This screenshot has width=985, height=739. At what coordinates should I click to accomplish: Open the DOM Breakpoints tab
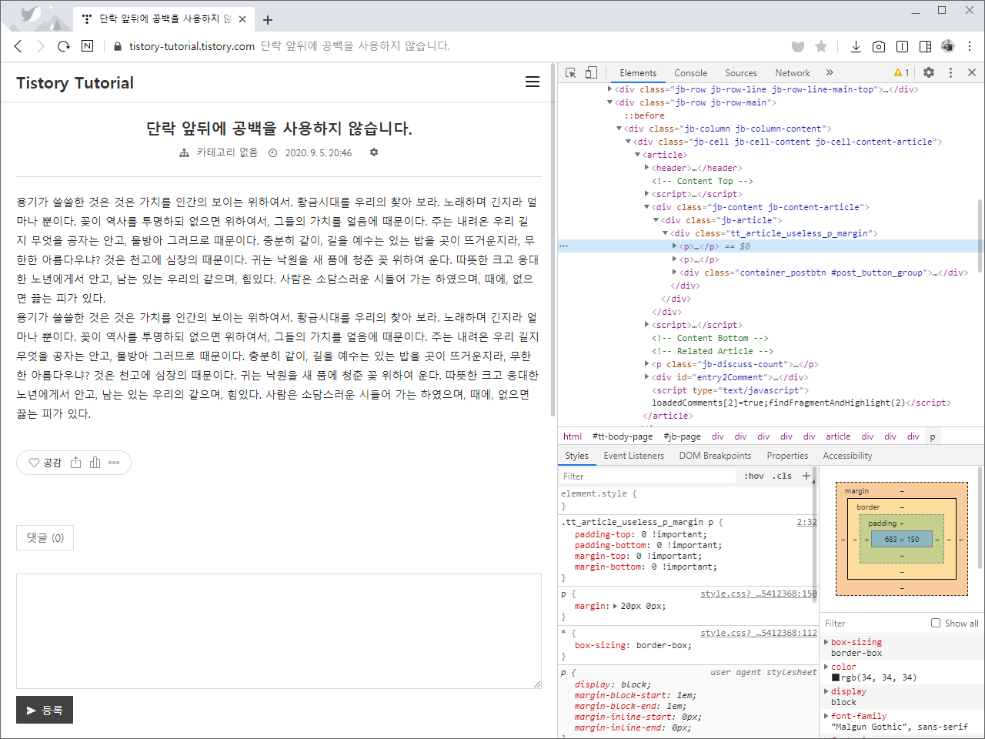coord(715,456)
